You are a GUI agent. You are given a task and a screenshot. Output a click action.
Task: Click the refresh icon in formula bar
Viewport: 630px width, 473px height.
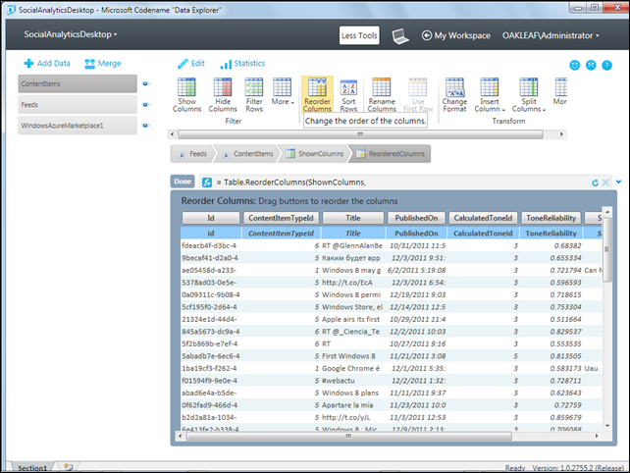(595, 183)
